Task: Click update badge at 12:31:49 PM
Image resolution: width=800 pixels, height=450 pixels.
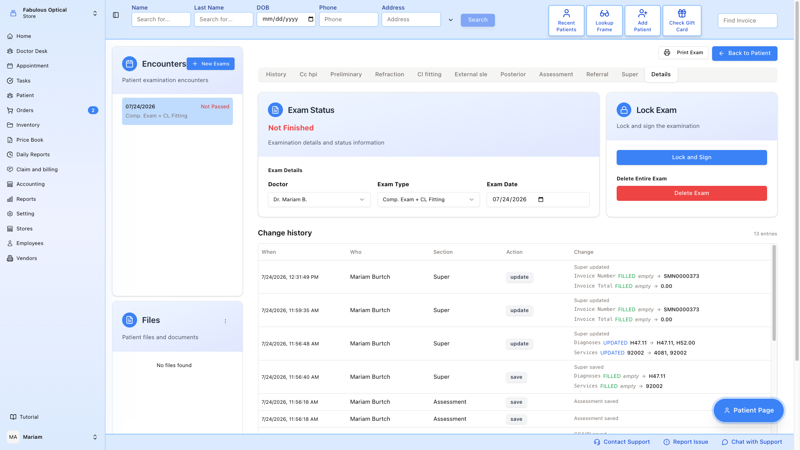Action: [x=519, y=277]
